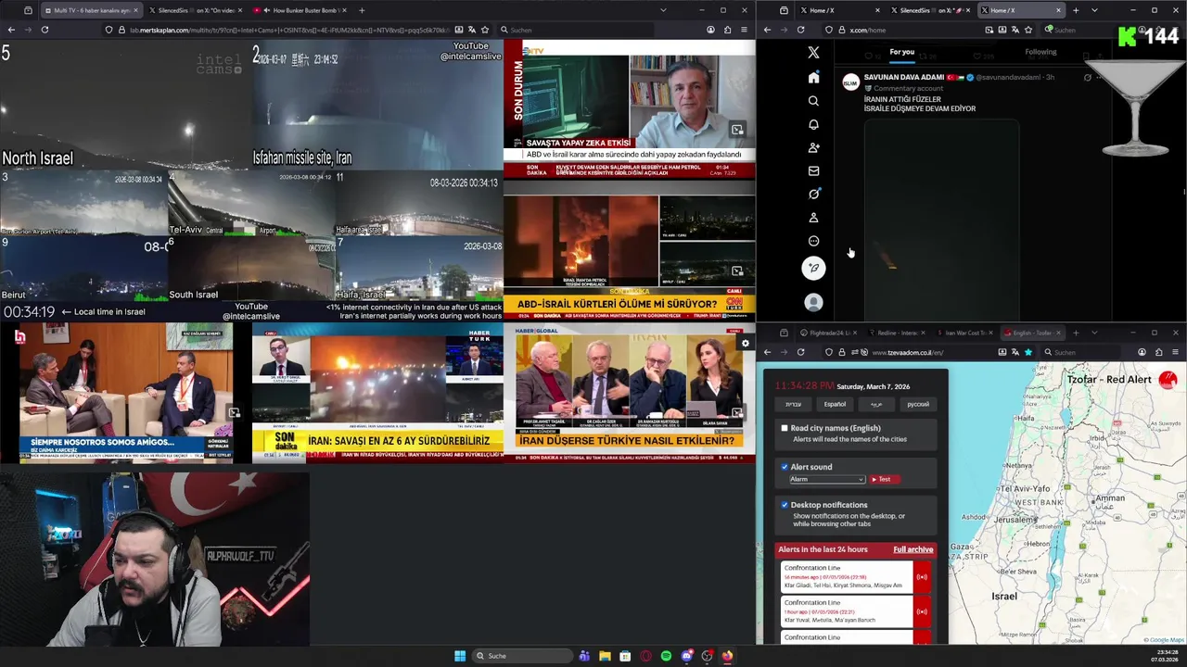Switch alert site language to Español
Image resolution: width=1187 pixels, height=667 pixels.
click(835, 404)
